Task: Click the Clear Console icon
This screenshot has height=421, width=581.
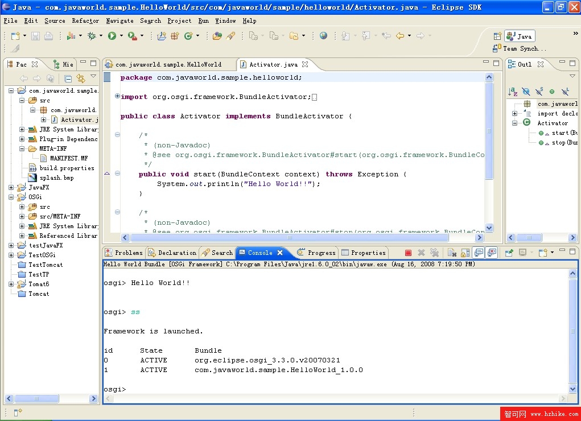Action: tap(452, 253)
